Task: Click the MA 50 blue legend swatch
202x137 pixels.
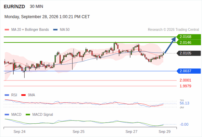Action: point(55,30)
